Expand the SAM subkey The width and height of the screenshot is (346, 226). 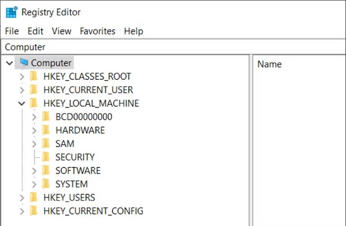(x=34, y=144)
